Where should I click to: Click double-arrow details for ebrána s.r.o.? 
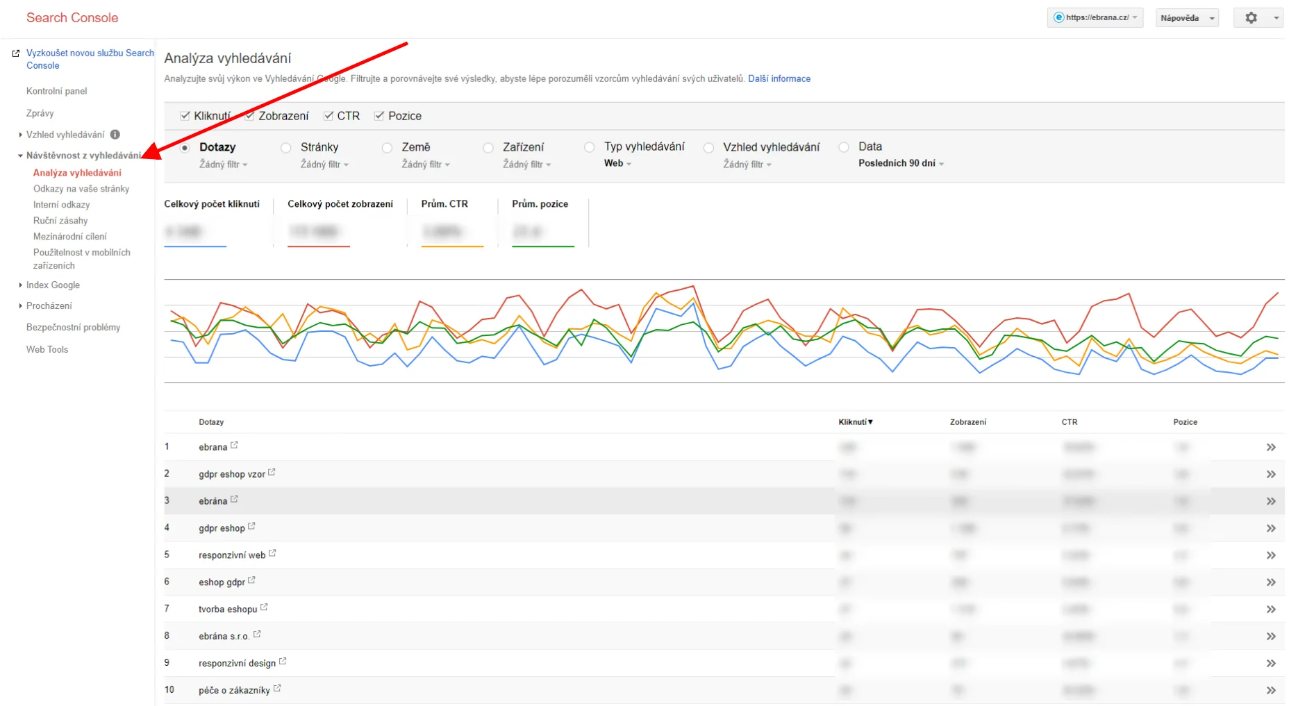pyautogui.click(x=1271, y=637)
